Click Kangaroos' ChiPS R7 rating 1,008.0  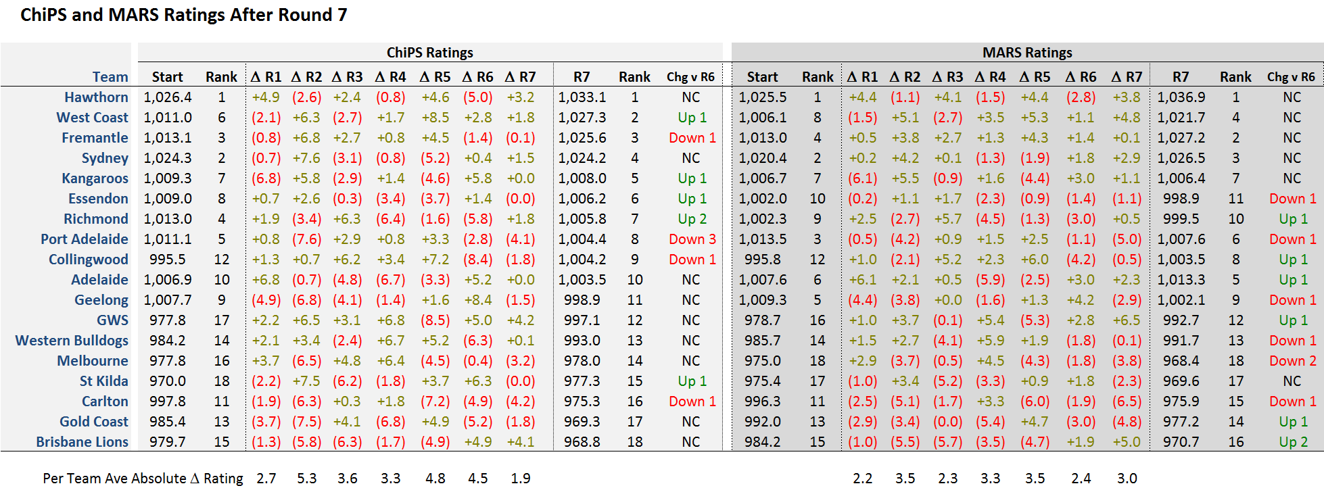click(582, 178)
